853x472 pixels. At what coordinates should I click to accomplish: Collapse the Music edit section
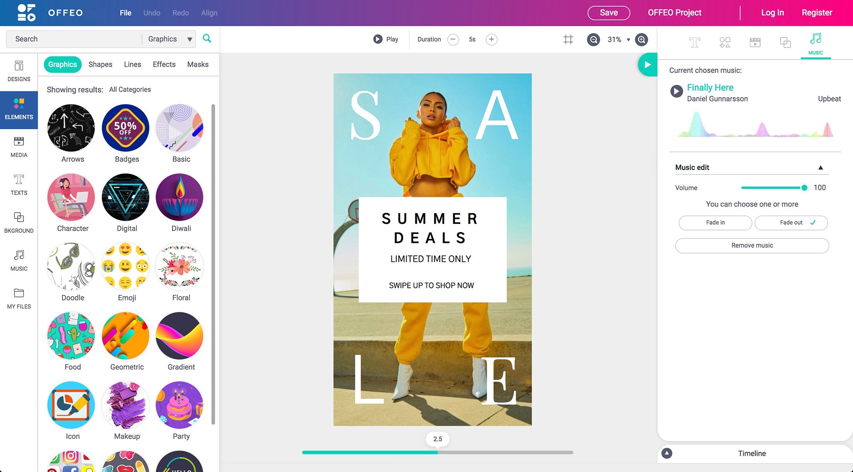(821, 167)
